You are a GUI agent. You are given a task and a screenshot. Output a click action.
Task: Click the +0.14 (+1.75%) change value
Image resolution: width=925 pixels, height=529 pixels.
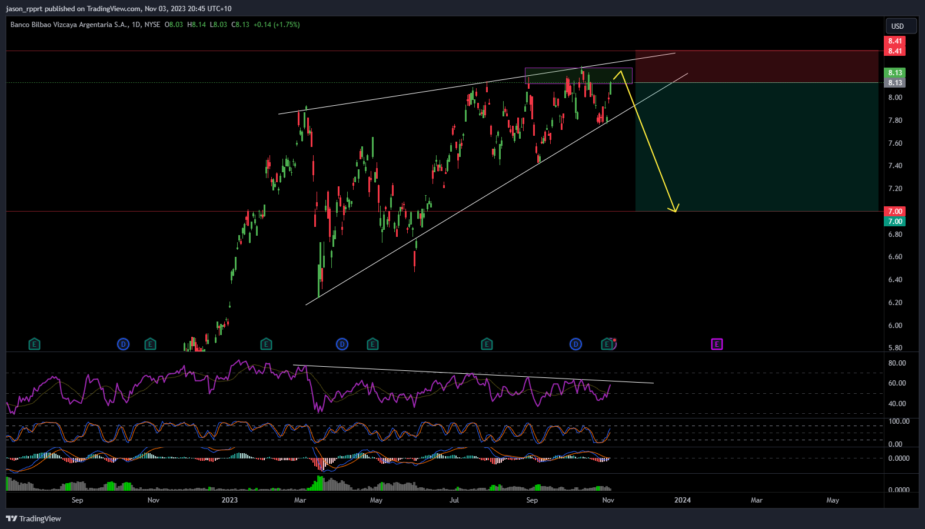(x=277, y=25)
